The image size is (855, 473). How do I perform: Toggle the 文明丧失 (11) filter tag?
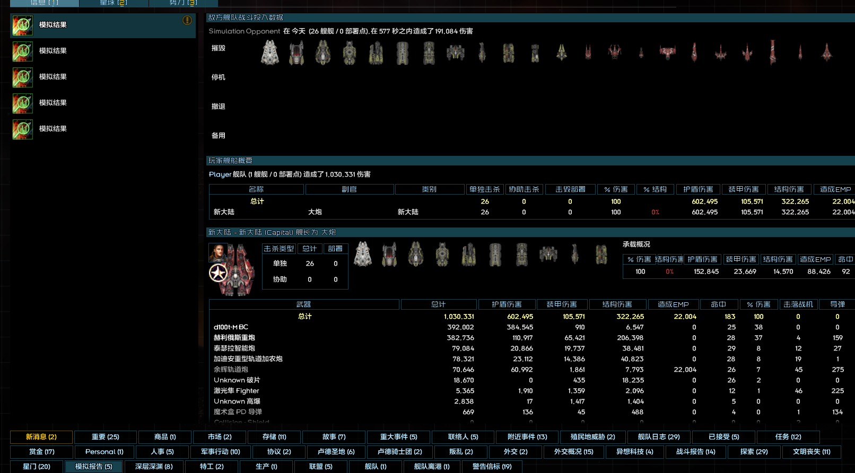(812, 452)
